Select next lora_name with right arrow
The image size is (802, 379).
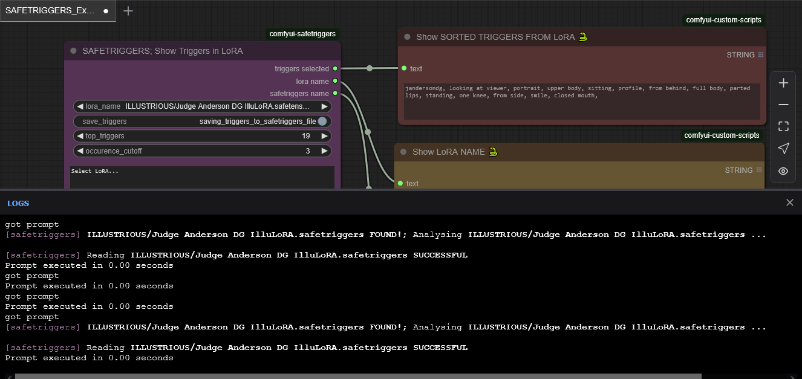coord(325,106)
